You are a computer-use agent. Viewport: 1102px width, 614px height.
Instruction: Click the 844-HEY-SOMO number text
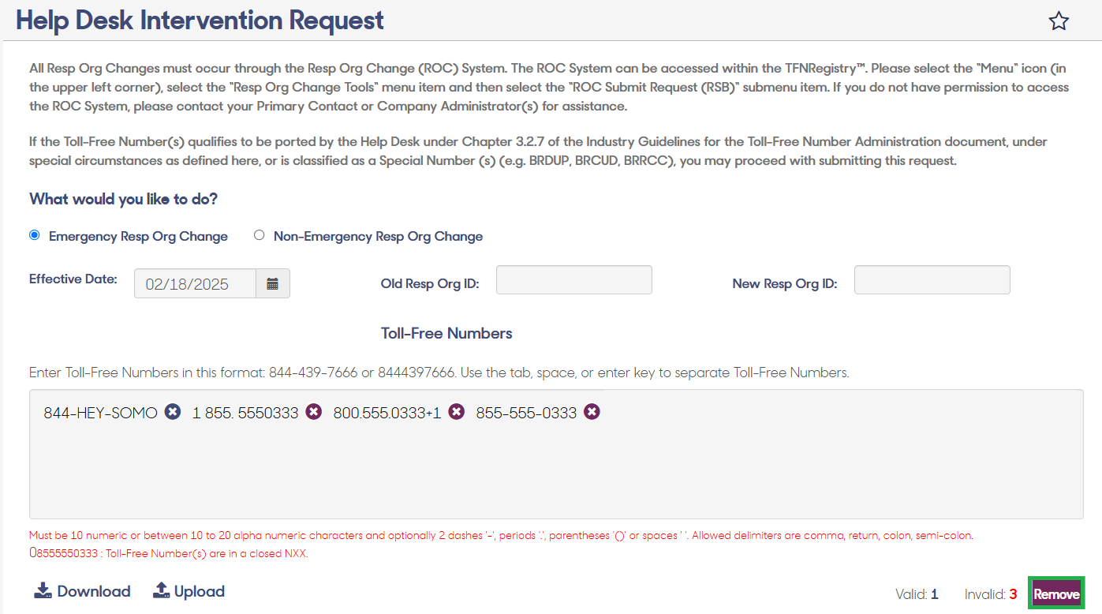coord(101,413)
